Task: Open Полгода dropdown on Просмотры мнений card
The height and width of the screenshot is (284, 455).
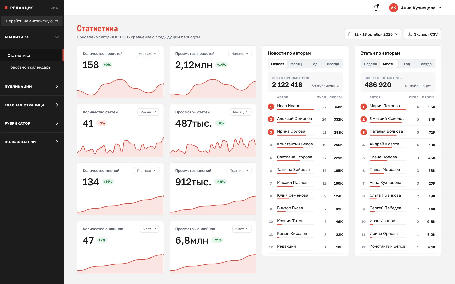Action: click(239, 171)
